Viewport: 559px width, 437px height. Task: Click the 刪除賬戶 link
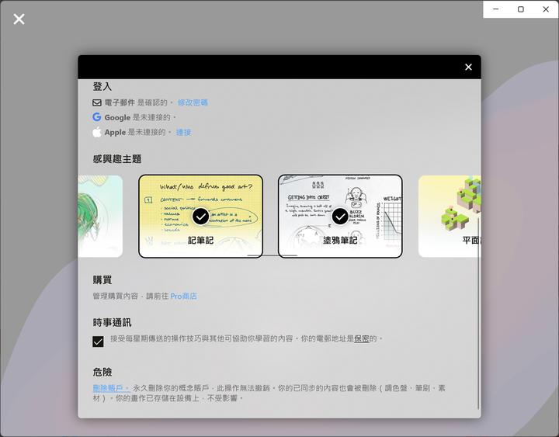(x=111, y=388)
